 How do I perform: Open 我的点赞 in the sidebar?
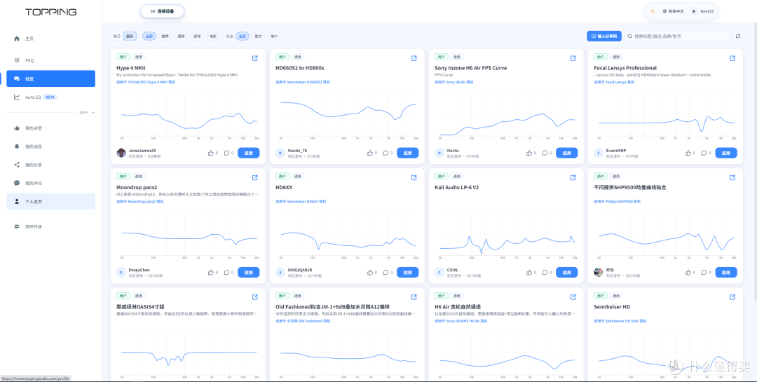tap(50, 128)
